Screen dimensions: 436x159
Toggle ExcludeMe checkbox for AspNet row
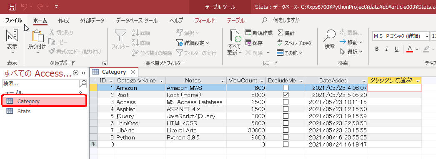point(286,109)
